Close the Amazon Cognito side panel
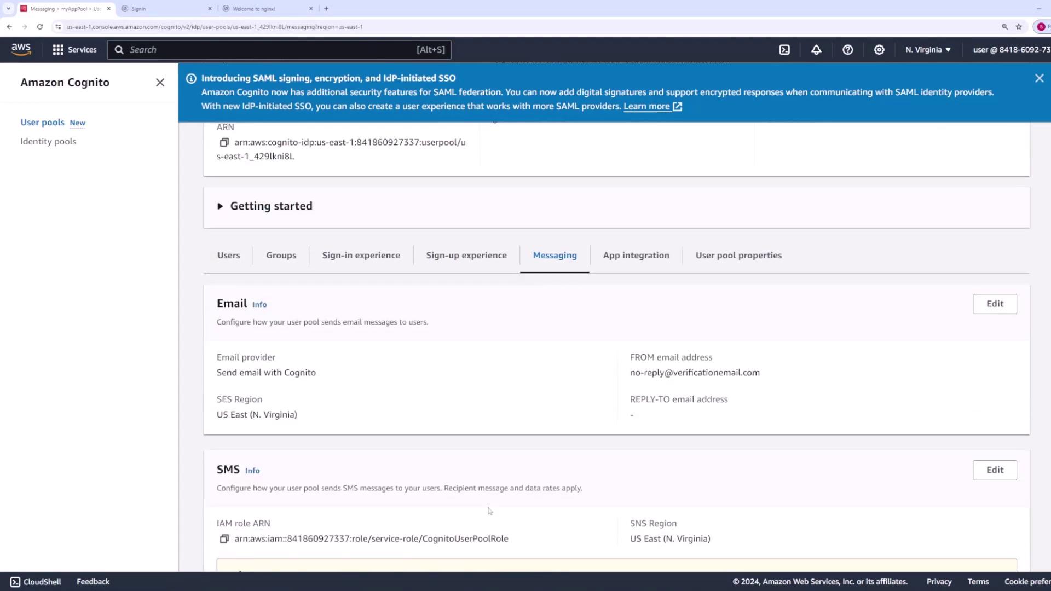The height and width of the screenshot is (591, 1051). click(x=160, y=83)
